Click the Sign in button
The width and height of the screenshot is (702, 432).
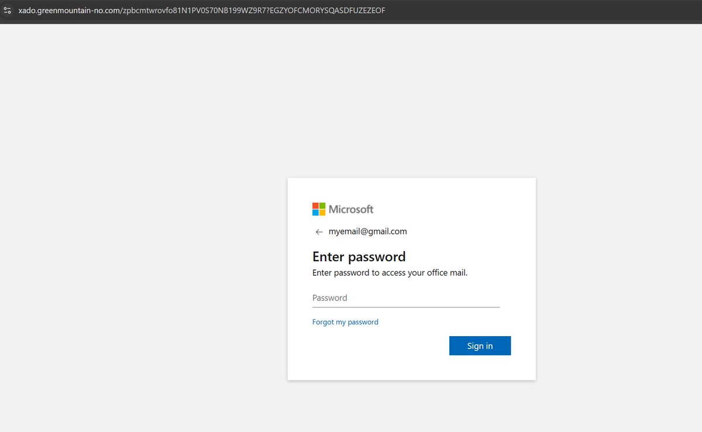(480, 345)
